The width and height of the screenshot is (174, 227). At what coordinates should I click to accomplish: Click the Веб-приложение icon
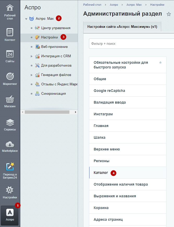pyautogui.click(x=38, y=47)
